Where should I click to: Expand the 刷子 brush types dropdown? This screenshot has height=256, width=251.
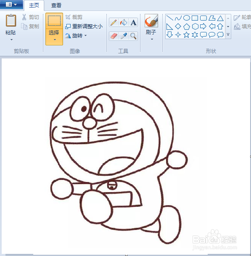152,40
